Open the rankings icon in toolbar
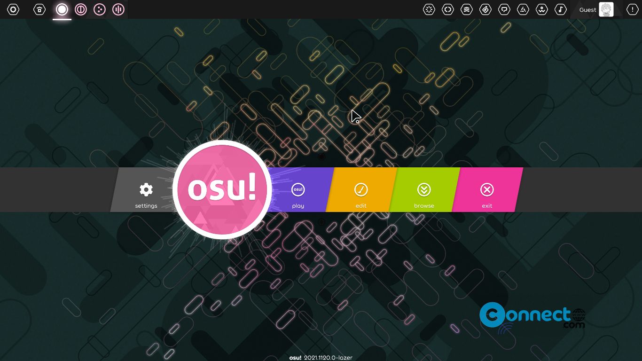 467,9
